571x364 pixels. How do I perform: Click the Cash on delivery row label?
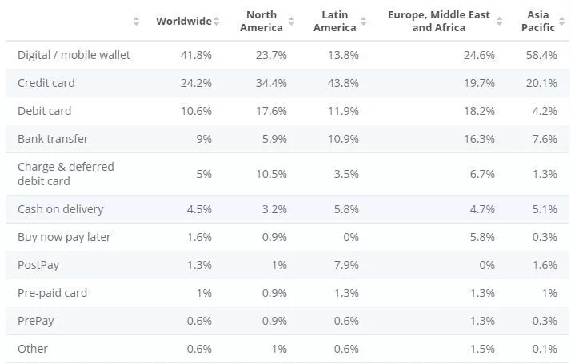pos(61,209)
